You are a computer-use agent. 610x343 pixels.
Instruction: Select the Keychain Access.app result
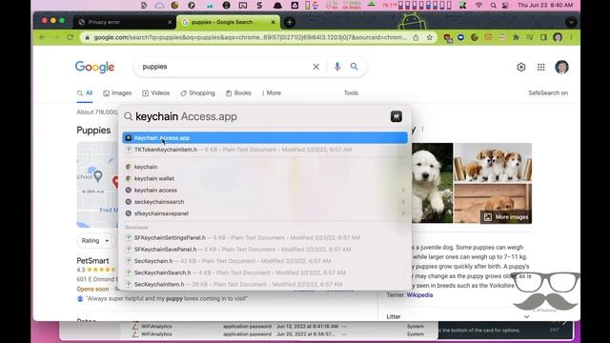[265, 137]
